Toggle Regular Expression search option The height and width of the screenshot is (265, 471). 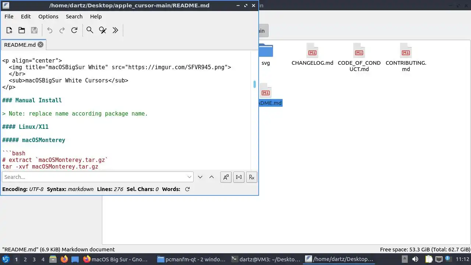(x=252, y=177)
